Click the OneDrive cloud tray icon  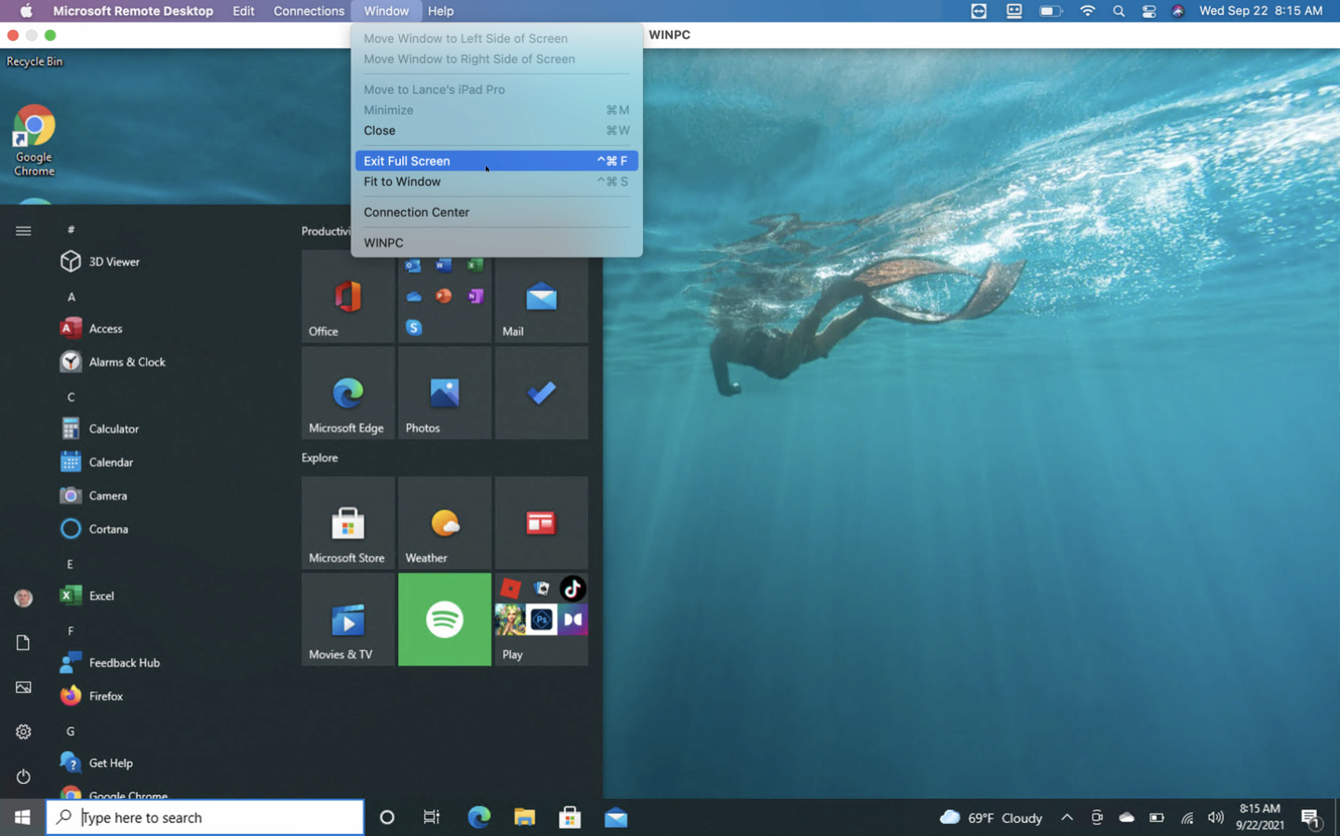point(1127,817)
